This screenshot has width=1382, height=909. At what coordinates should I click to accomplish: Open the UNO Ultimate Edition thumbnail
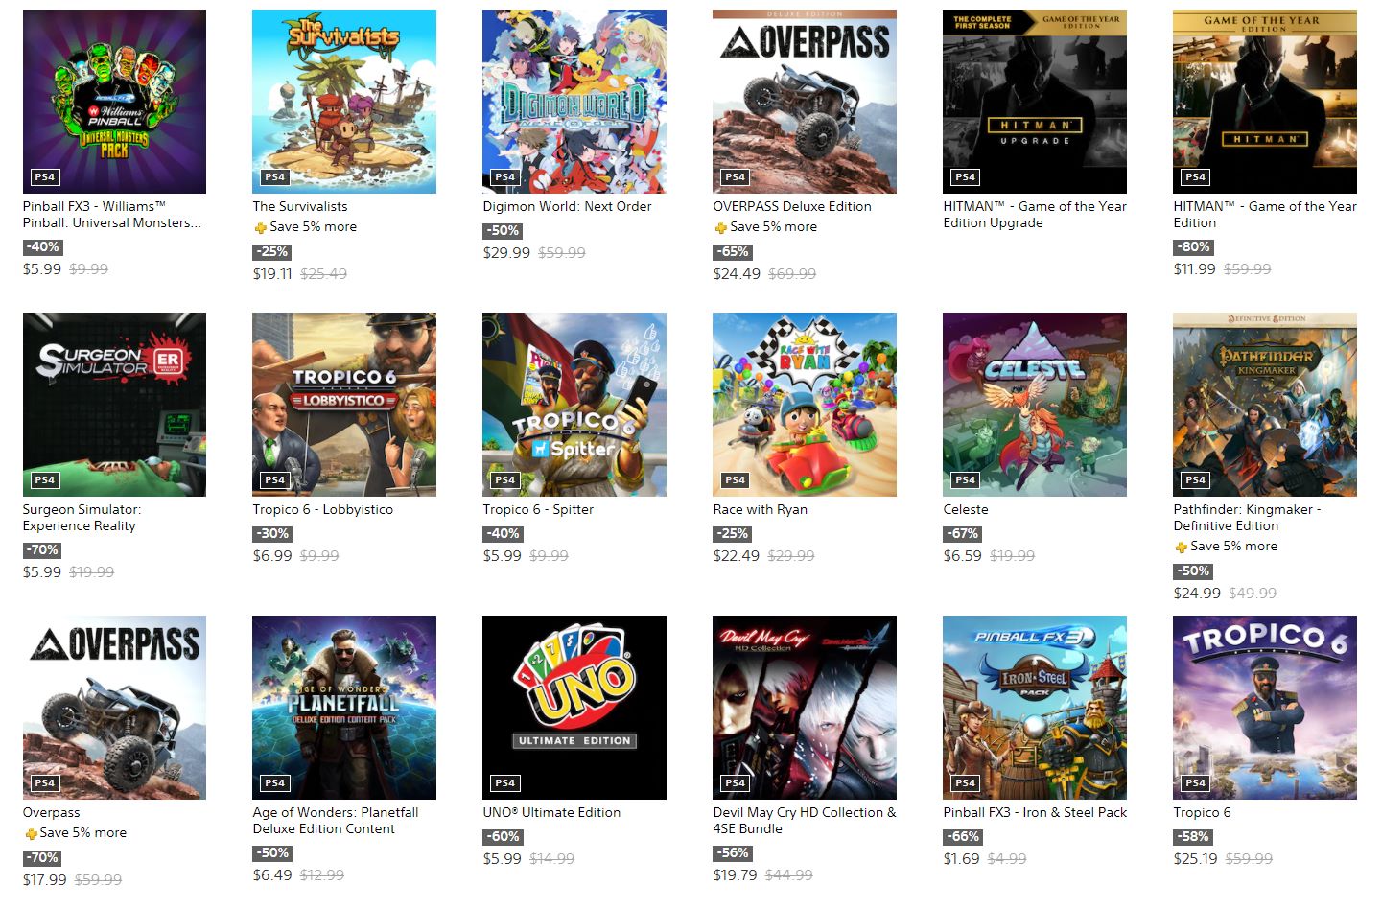574,708
